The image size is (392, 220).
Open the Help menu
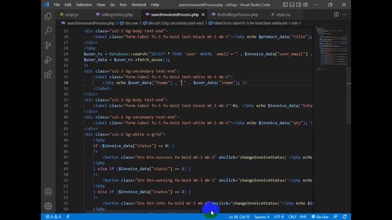(x=155, y=5)
